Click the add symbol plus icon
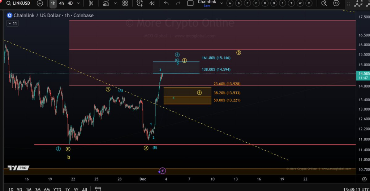 pyautogui.click(x=40, y=3)
